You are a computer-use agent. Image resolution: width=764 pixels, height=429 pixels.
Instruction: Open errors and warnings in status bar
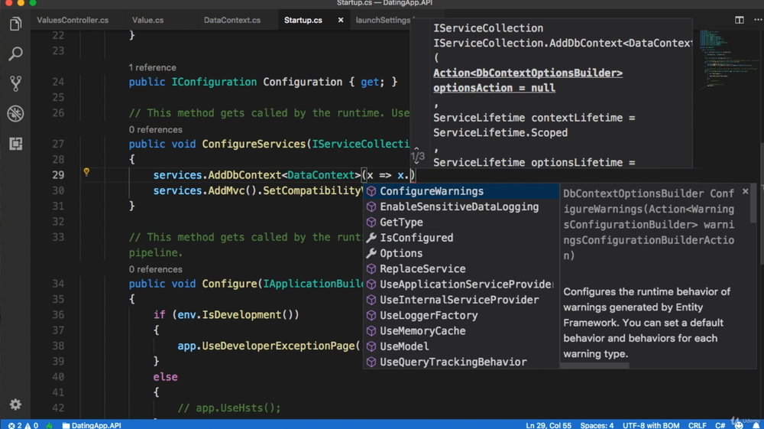[23, 425]
